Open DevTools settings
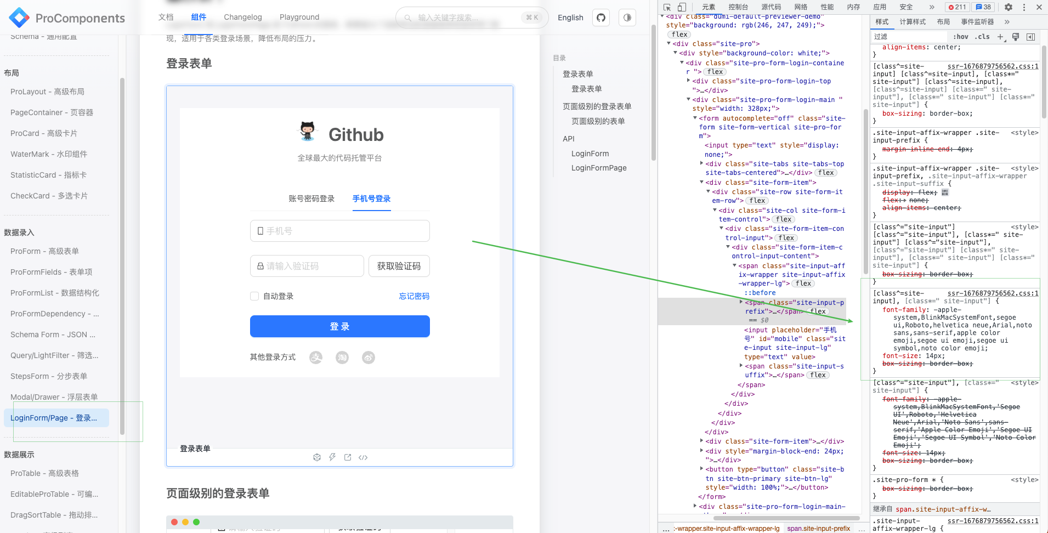1048x533 pixels. pos(1010,7)
